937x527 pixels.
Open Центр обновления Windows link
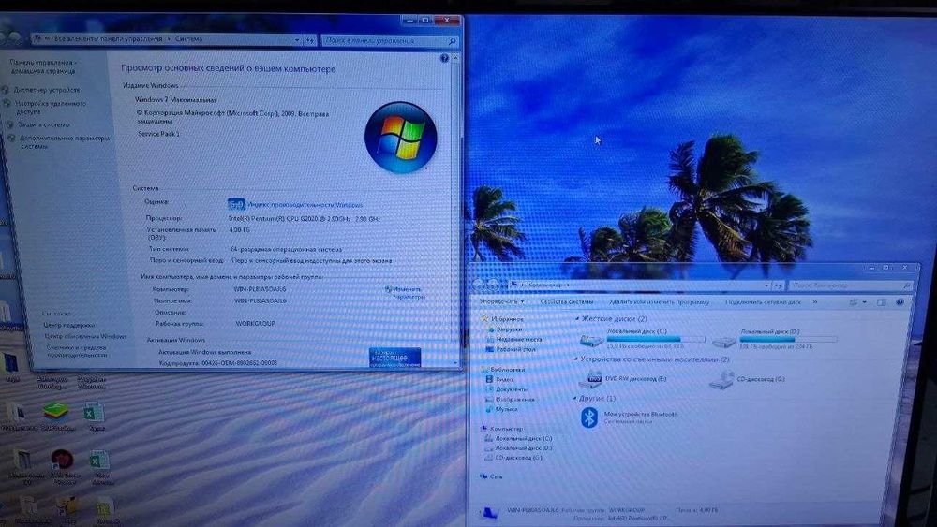tap(85, 336)
